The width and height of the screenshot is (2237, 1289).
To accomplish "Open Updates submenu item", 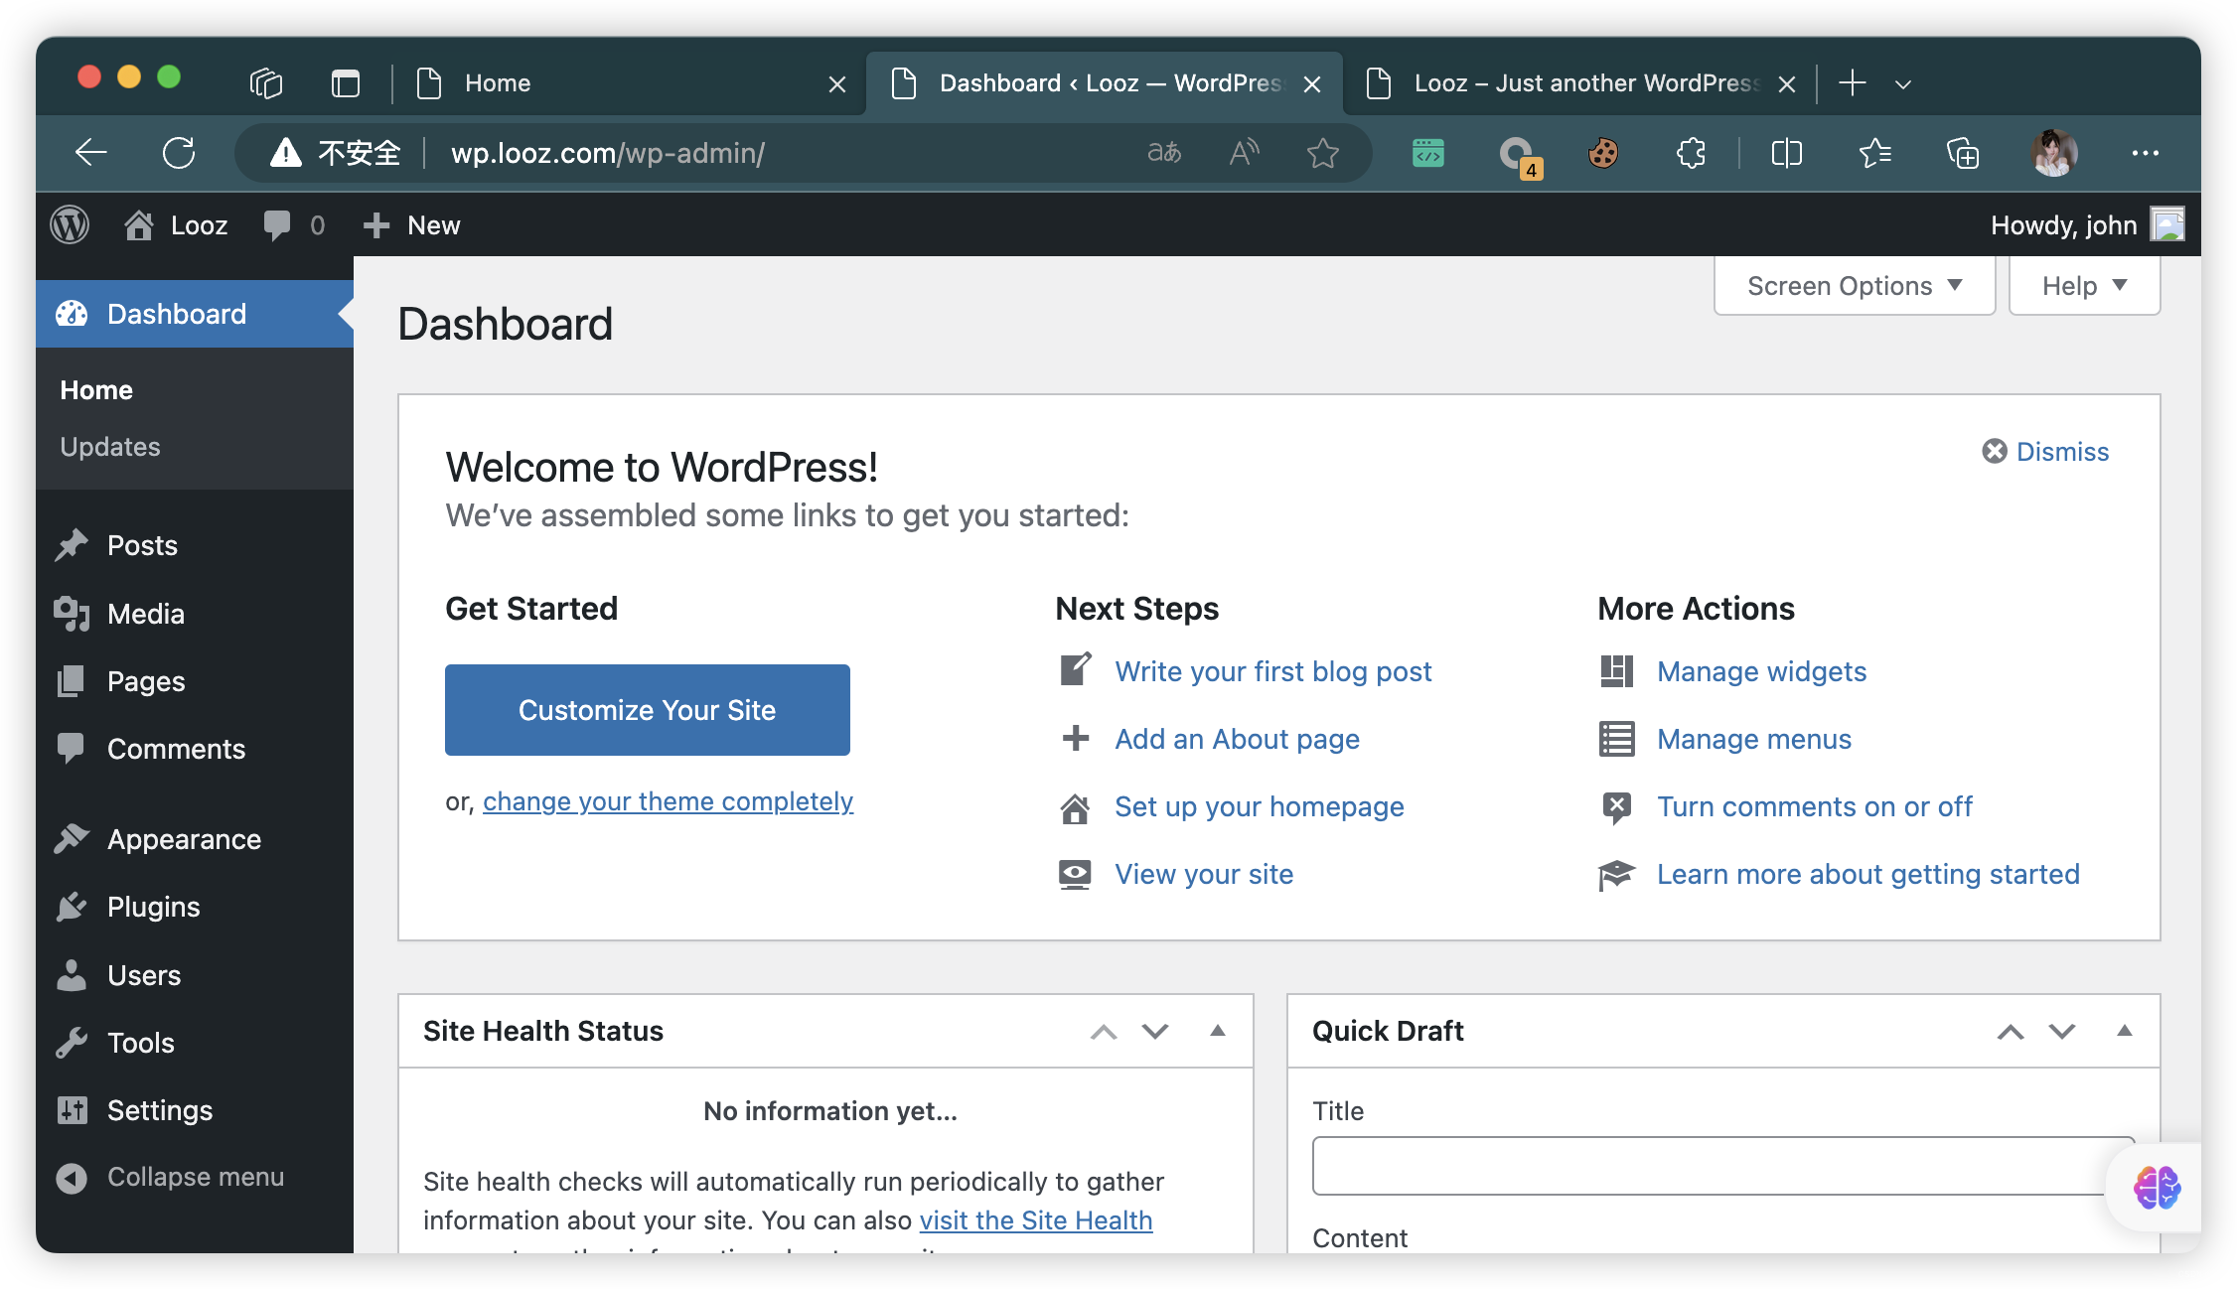I will coord(110,447).
